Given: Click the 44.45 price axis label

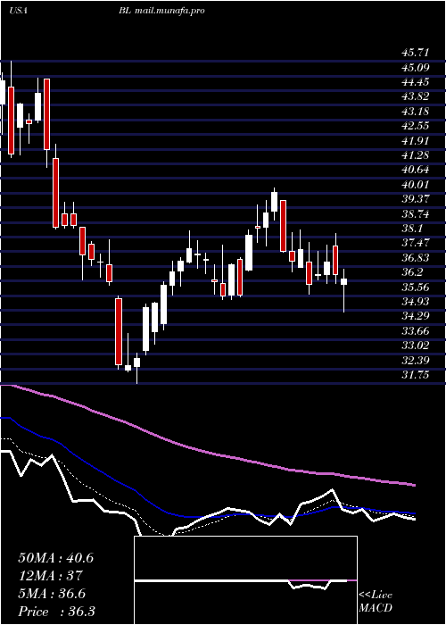Looking at the screenshot, I should [415, 82].
